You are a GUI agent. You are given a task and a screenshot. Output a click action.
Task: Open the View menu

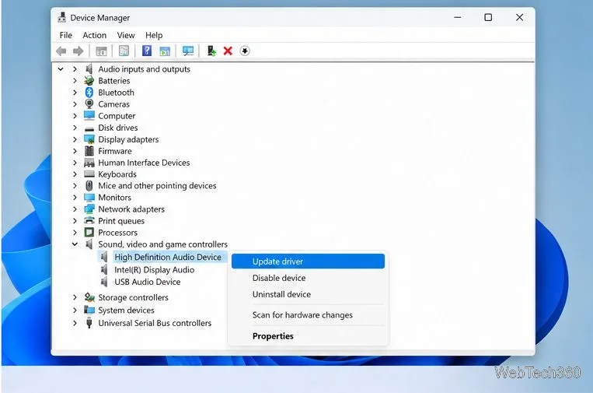click(126, 35)
